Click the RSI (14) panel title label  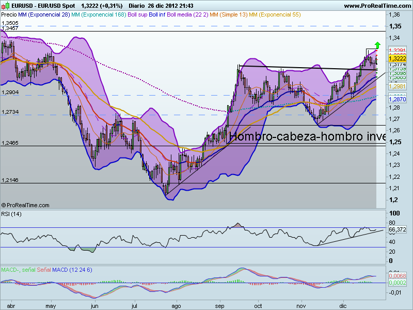click(11, 213)
